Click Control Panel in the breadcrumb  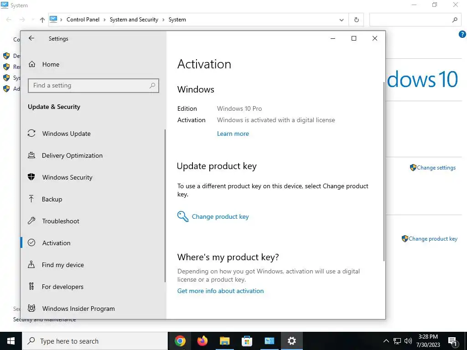pyautogui.click(x=83, y=20)
